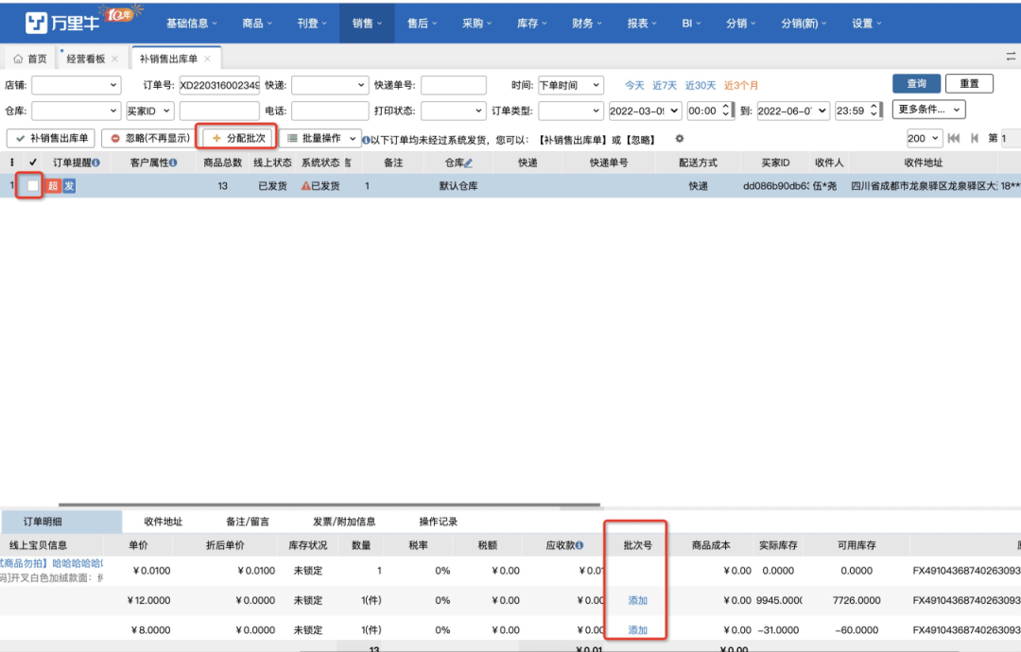The image size is (1021, 652).
Task: Open the table settings gear icon
Action: click(679, 138)
